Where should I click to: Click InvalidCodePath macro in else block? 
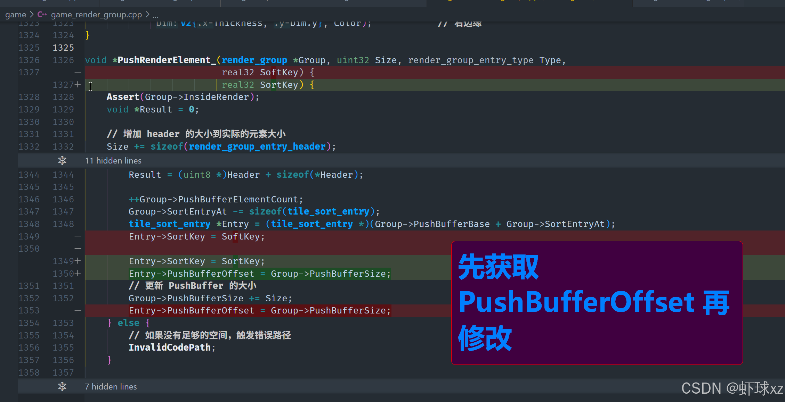(170, 347)
